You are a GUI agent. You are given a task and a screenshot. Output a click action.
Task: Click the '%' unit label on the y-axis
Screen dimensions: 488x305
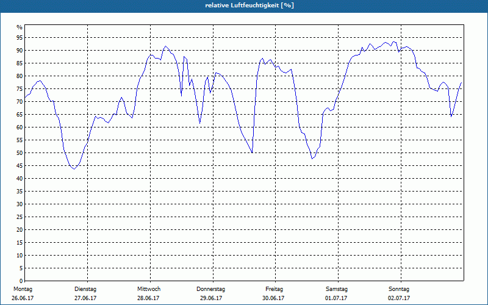pyautogui.click(x=20, y=27)
